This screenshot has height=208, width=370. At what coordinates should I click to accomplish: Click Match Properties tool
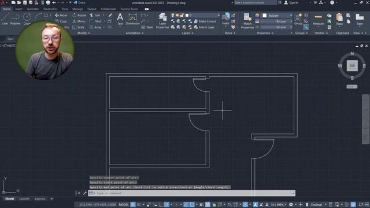coord(247,21)
